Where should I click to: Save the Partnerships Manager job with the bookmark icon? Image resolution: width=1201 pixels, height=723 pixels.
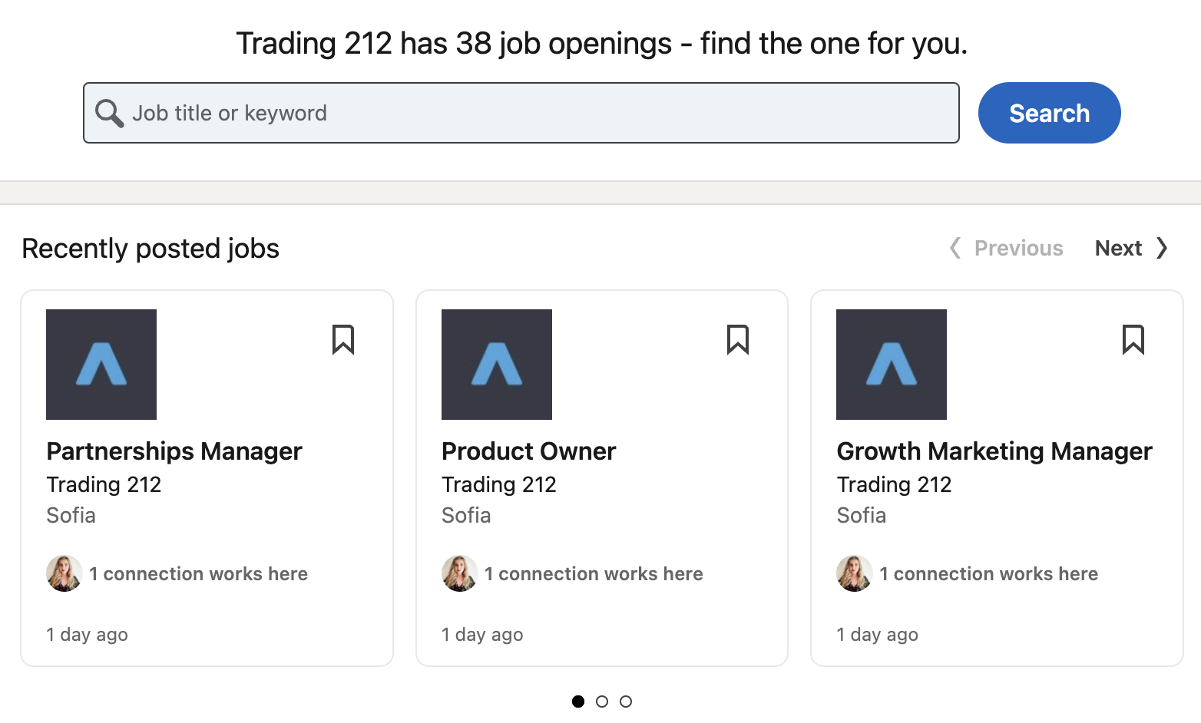343,339
